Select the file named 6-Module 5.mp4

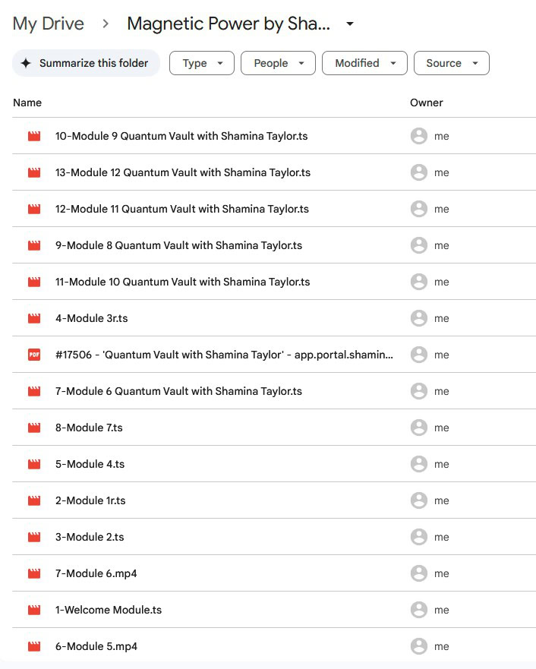click(96, 646)
